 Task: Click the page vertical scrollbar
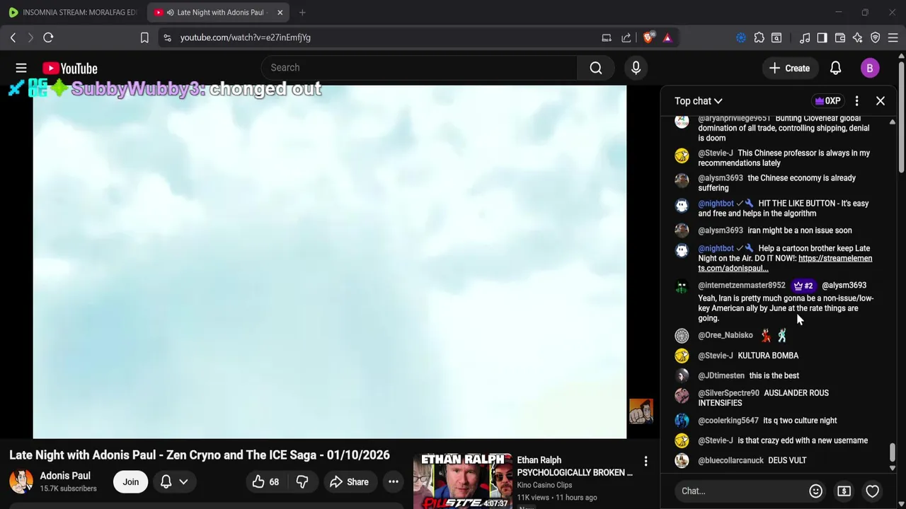point(901,115)
